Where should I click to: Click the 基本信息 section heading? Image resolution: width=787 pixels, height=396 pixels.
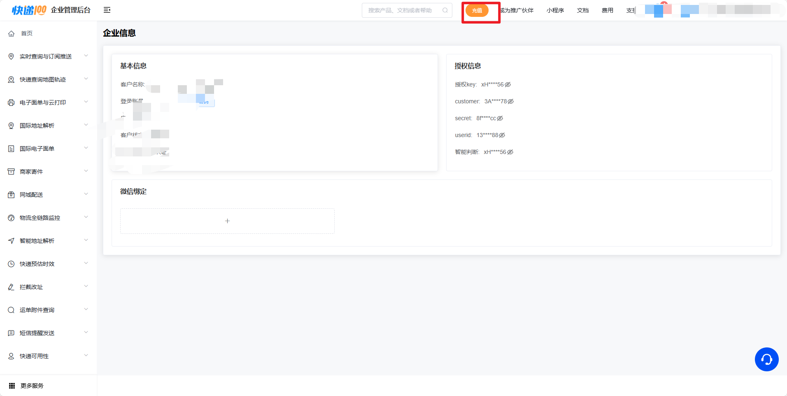tap(133, 66)
